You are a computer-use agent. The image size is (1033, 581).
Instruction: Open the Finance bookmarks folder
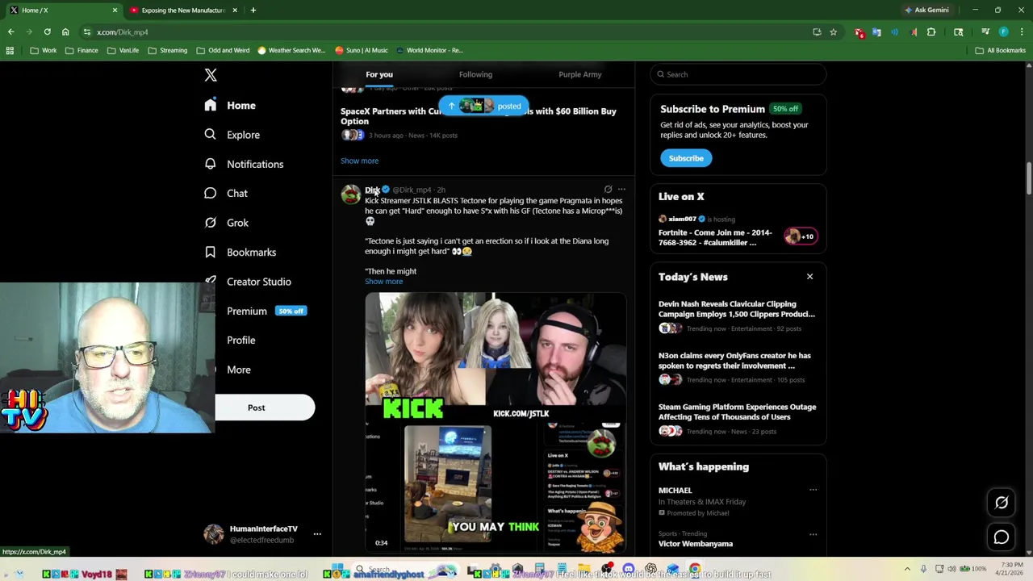82,50
